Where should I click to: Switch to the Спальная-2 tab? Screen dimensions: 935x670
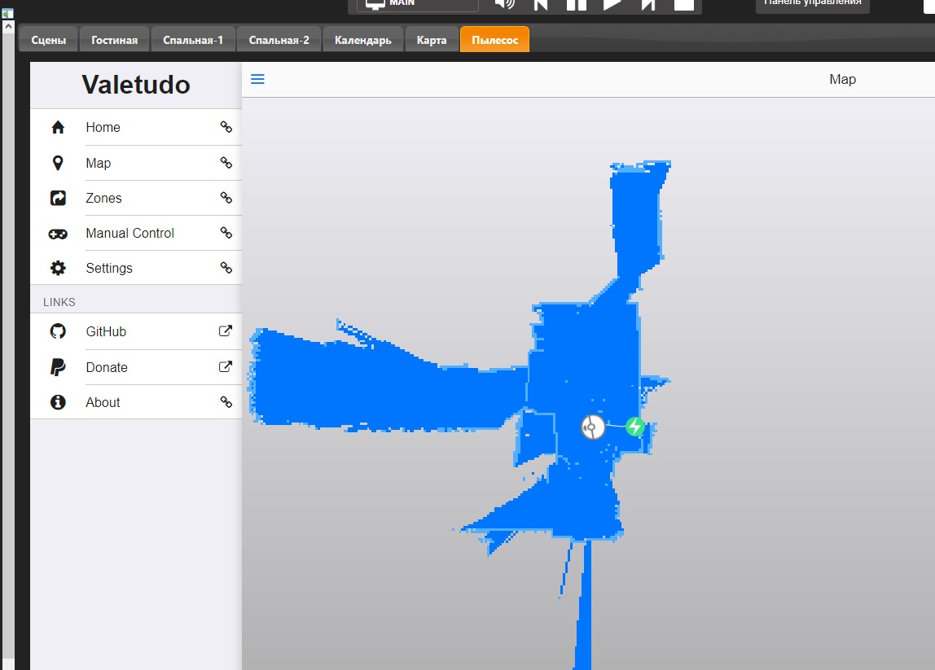pyautogui.click(x=279, y=40)
